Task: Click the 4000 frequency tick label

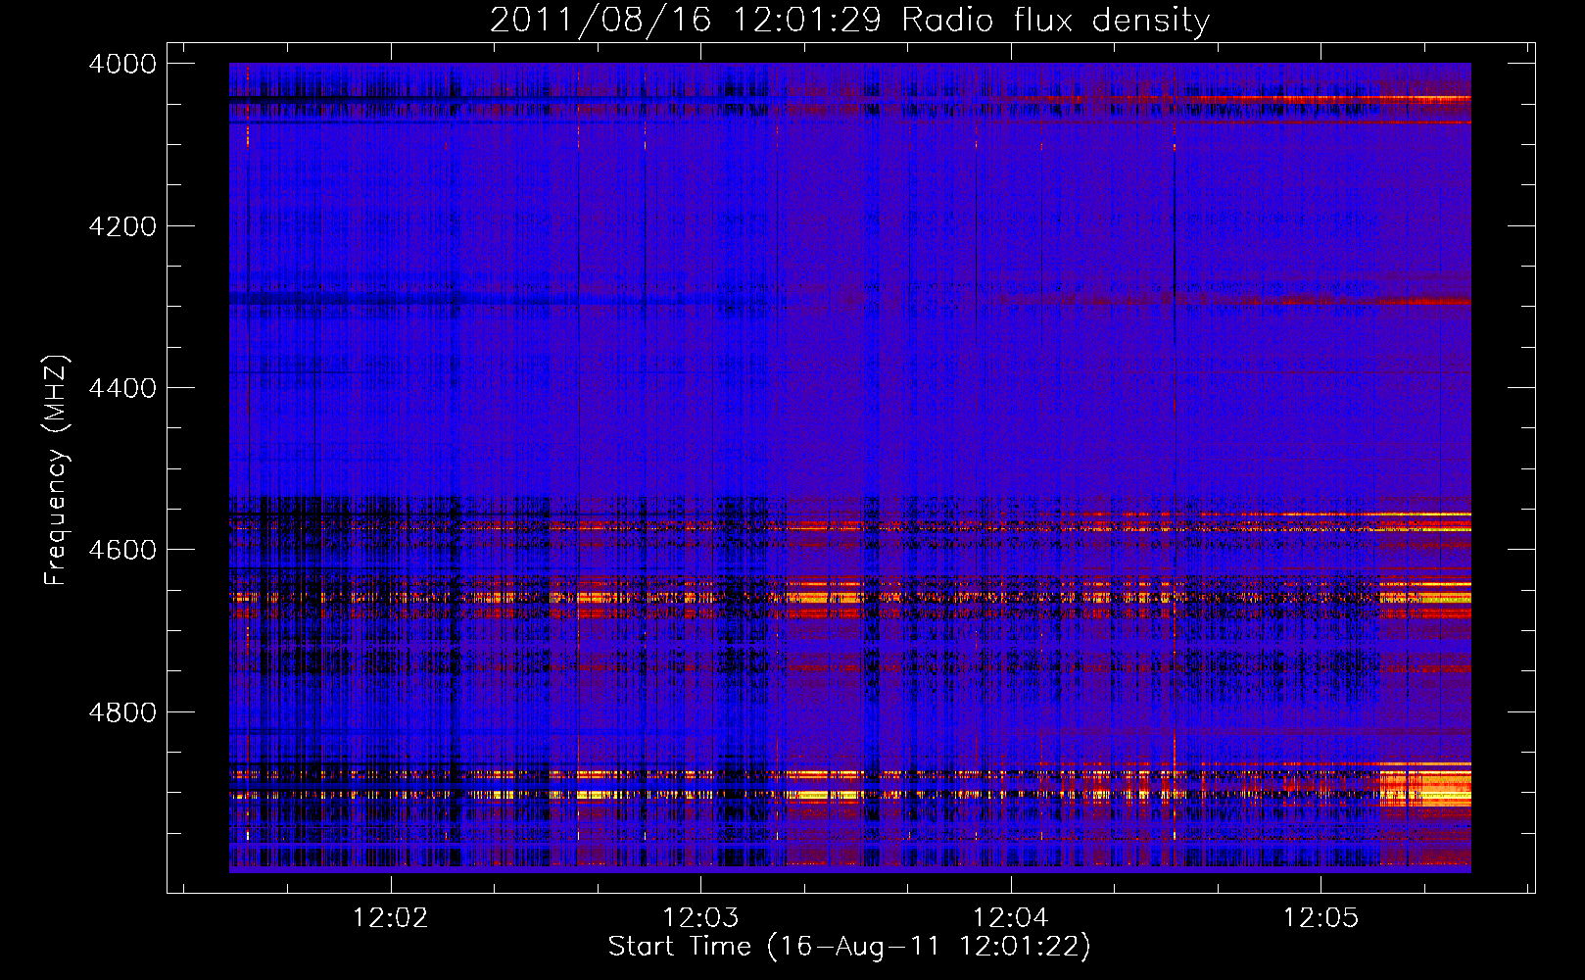Action: tap(122, 64)
